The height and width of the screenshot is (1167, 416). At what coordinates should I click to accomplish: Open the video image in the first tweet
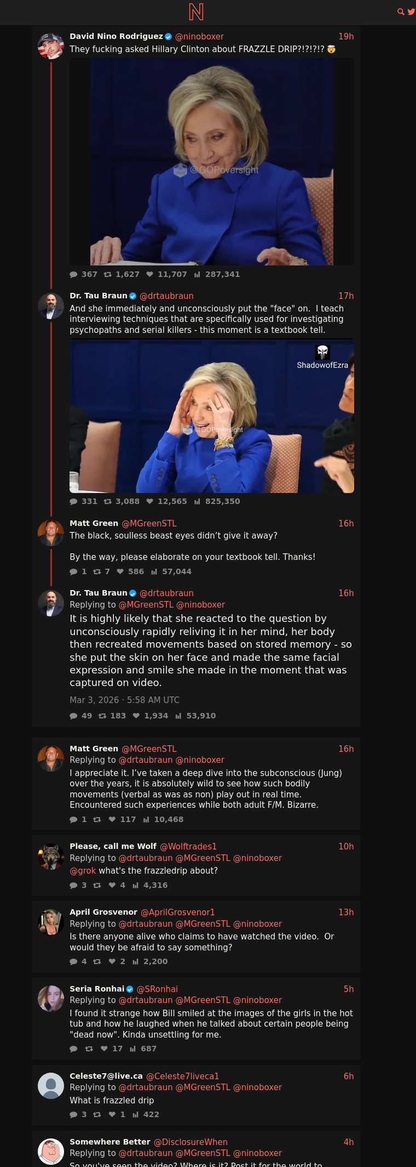click(212, 162)
